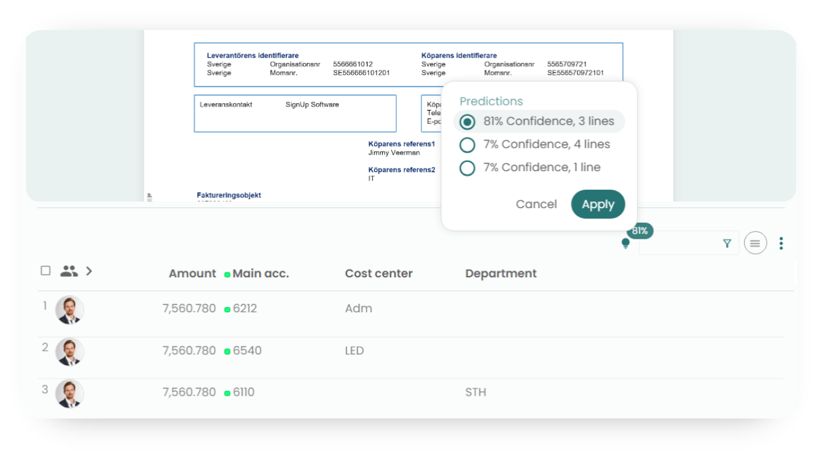
Task: Click the avatar in row 2
Action: point(69,352)
